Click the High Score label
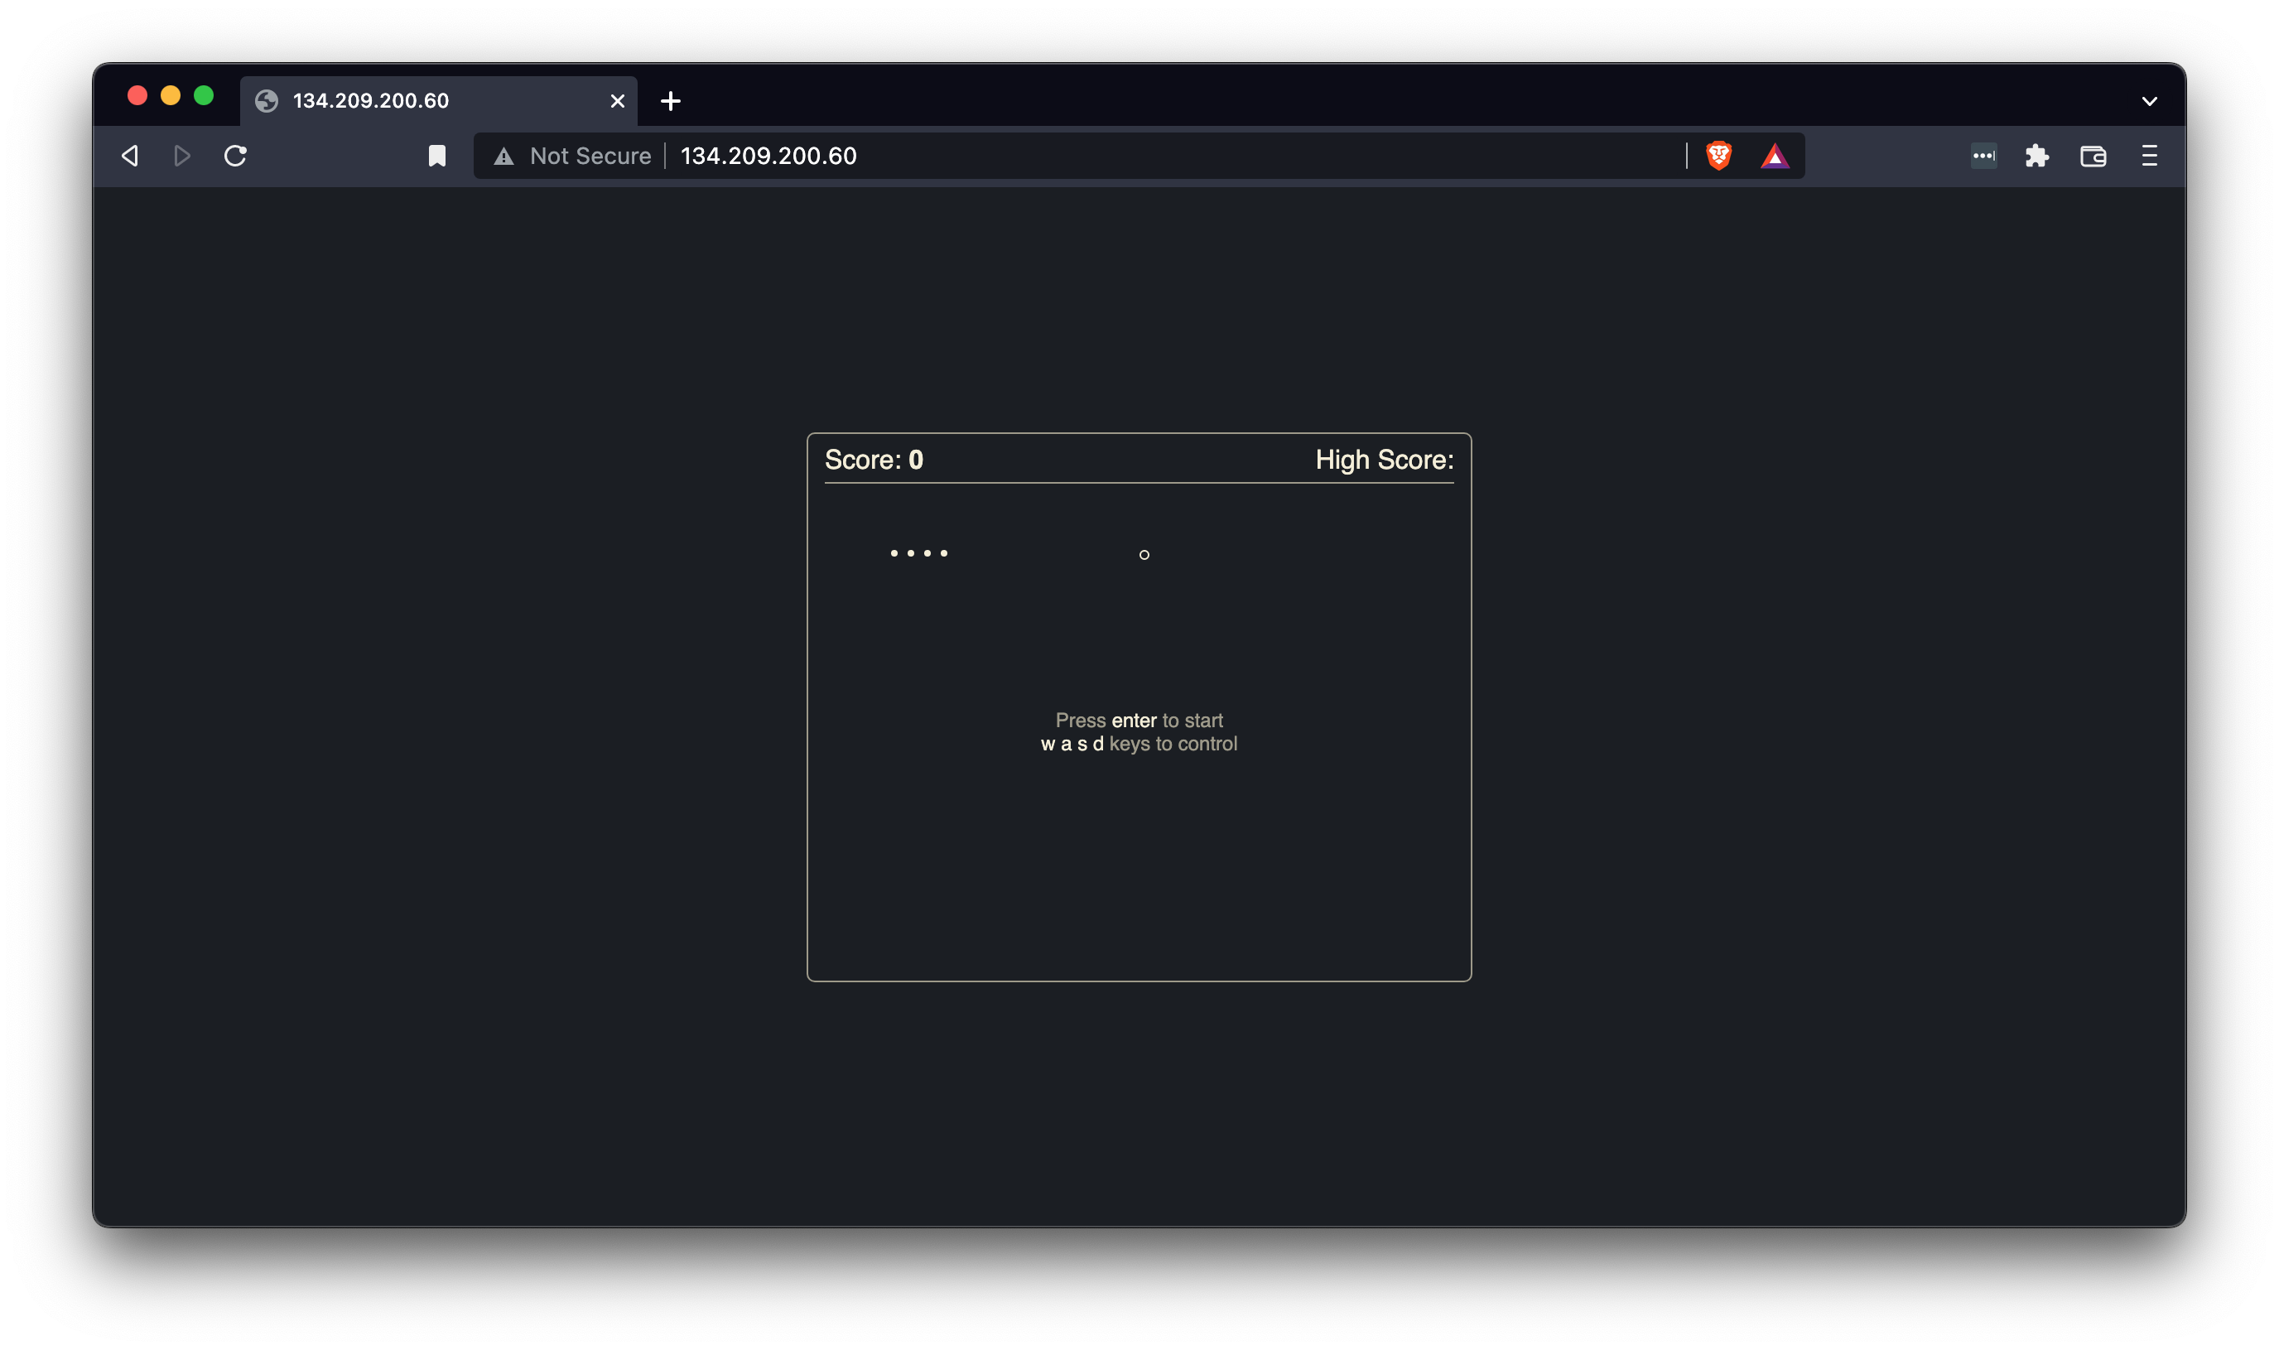 click(x=1383, y=460)
